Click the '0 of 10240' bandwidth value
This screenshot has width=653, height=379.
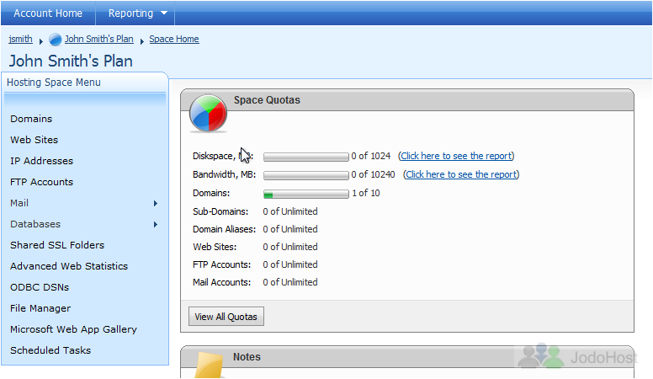(x=373, y=174)
